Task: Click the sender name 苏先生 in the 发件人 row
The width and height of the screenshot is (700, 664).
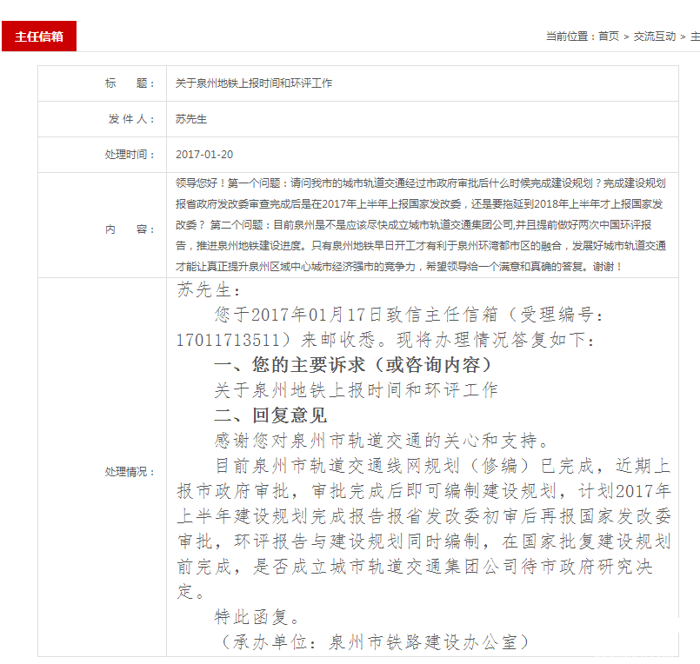Action: (191, 119)
